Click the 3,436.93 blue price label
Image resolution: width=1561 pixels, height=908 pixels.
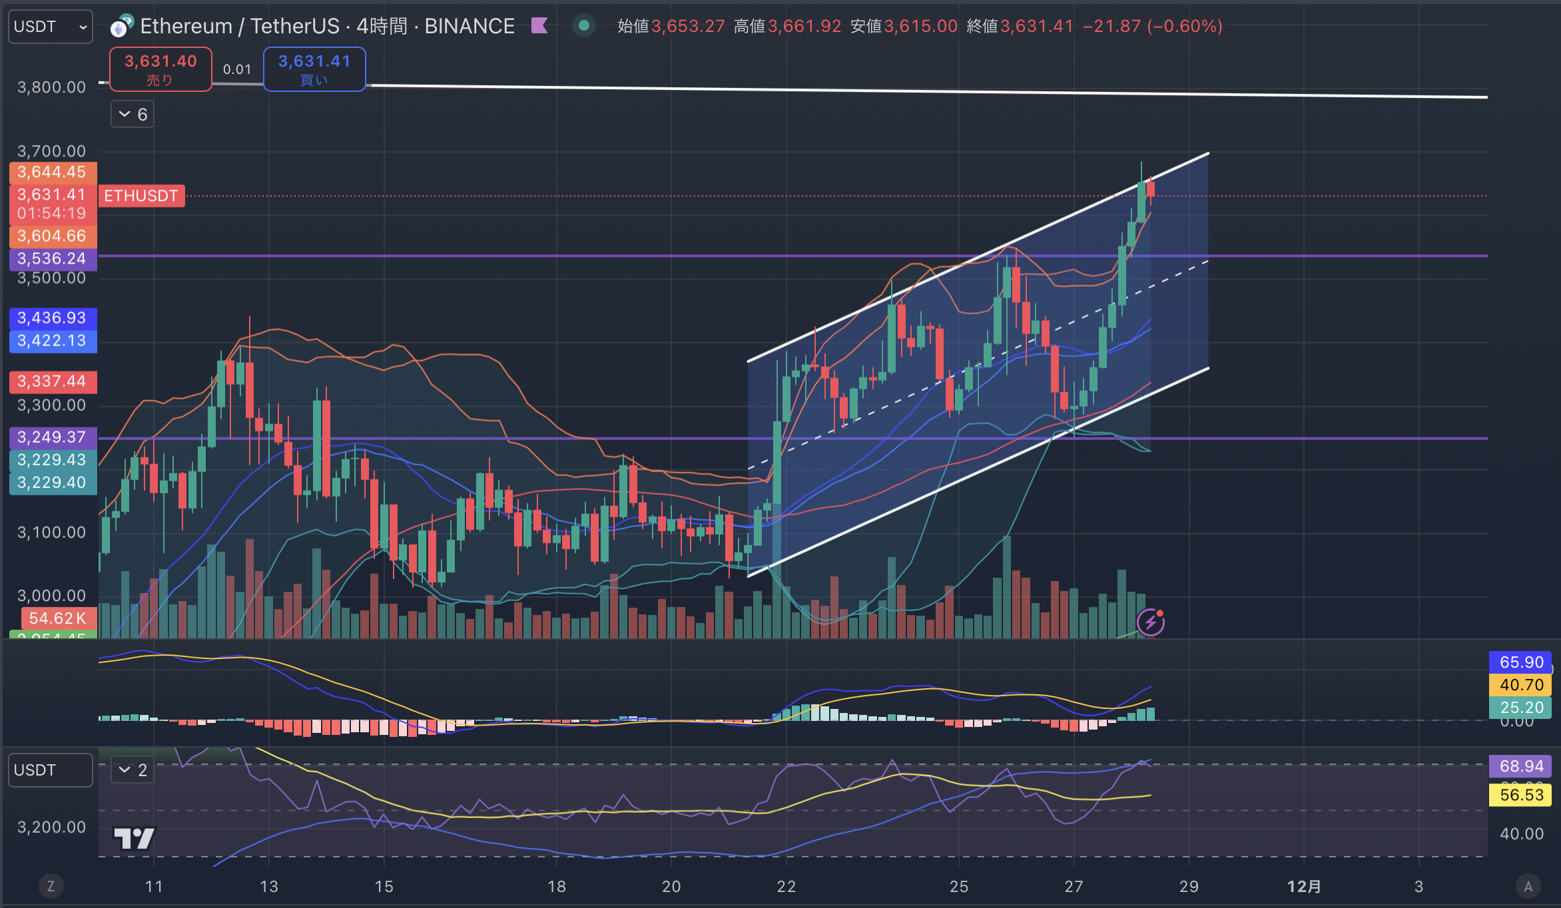click(53, 318)
